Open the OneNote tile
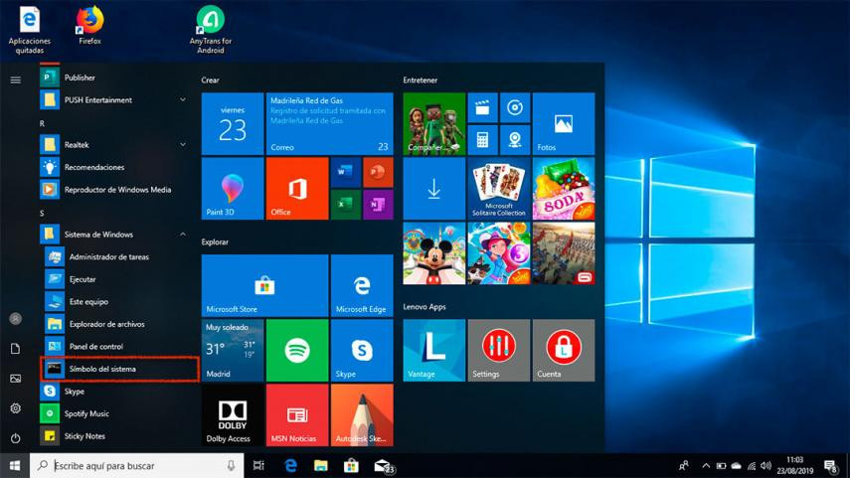The height and width of the screenshot is (478, 850). pos(378,205)
